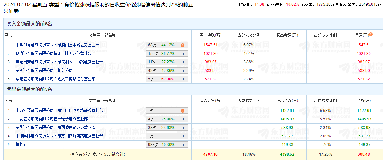Open 东莞证券四川分公司 link
Image resolution: width=386 pixels, height=161 pixels.
click(x=44, y=71)
